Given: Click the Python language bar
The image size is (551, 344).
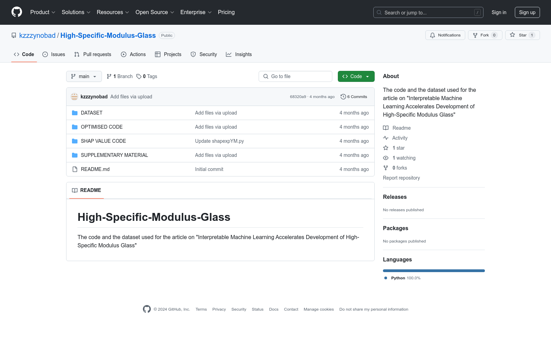Looking at the screenshot, I should coord(434,271).
